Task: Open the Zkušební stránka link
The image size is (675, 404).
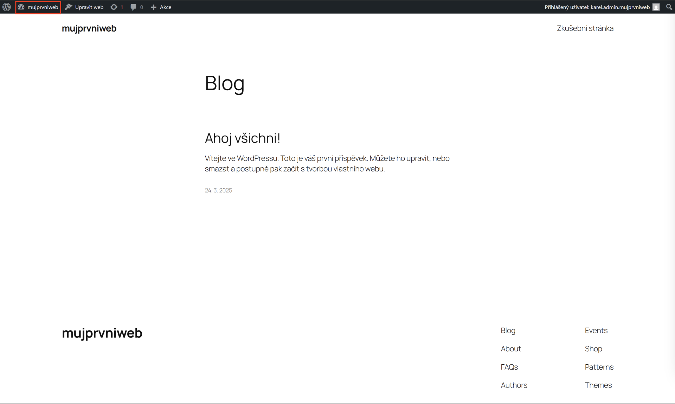Action: (585, 28)
